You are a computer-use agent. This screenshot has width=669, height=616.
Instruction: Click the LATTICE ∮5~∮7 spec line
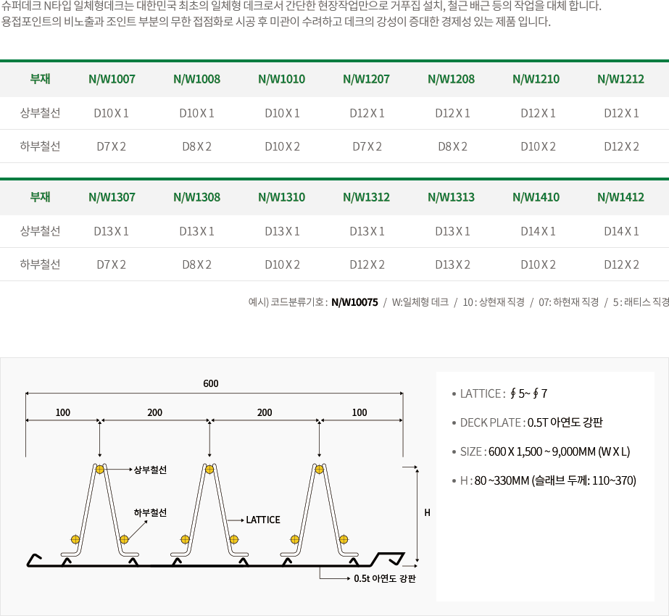499,394
